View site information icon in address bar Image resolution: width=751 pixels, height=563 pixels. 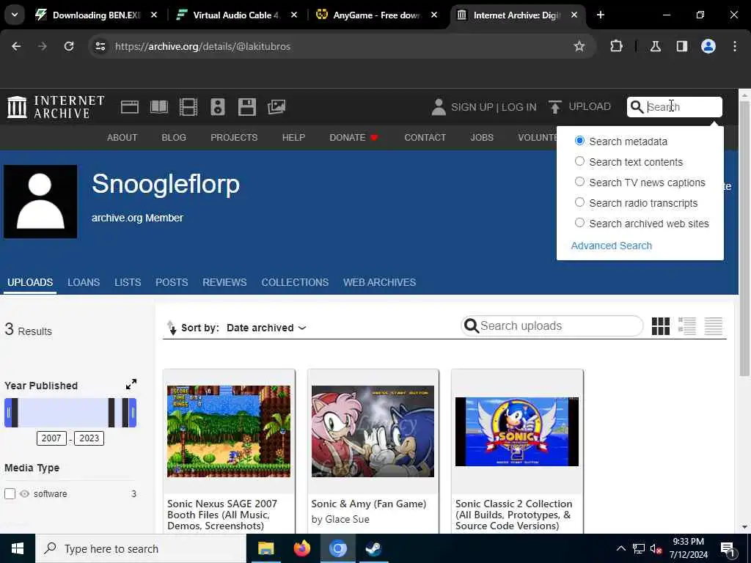tap(100, 46)
